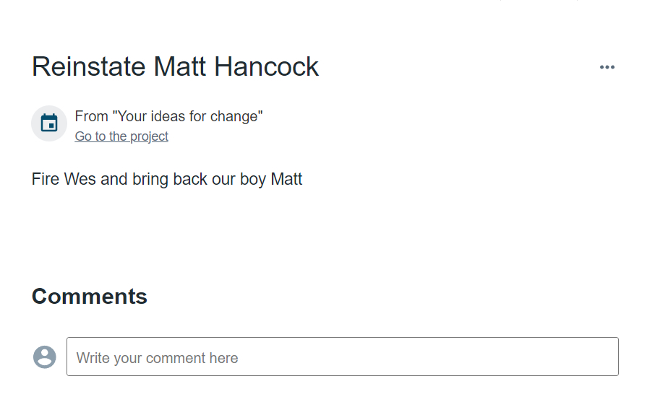Screen dimensions: 655x415
Task: Click the "Reinstate Matt Hancock" title
Action: [175, 66]
